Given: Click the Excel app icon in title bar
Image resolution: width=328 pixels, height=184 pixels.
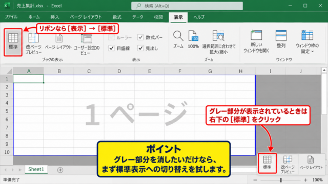Looking at the screenshot, I should [7, 6].
